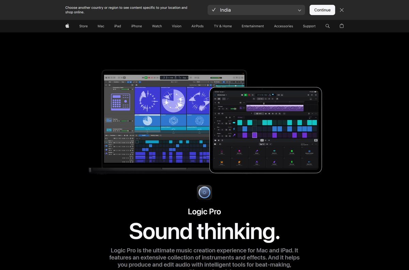Click the purple Clave pad on iPad
This screenshot has height=270, width=409.
257,163
